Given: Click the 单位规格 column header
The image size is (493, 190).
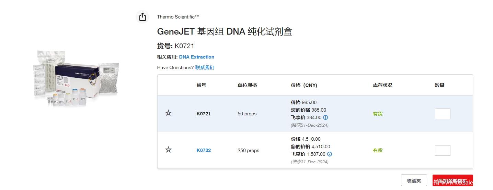Looking at the screenshot, I should click(x=247, y=85).
